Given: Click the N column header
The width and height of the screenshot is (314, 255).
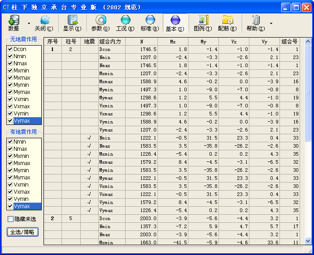Looking at the screenshot, I should (x=142, y=42).
